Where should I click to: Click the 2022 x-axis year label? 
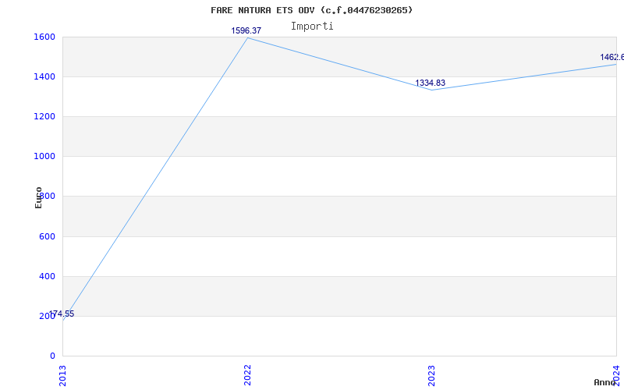(247, 374)
